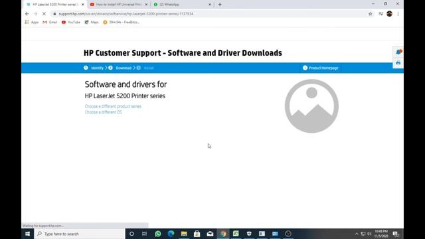Open the Chrome profile avatar

390,14
